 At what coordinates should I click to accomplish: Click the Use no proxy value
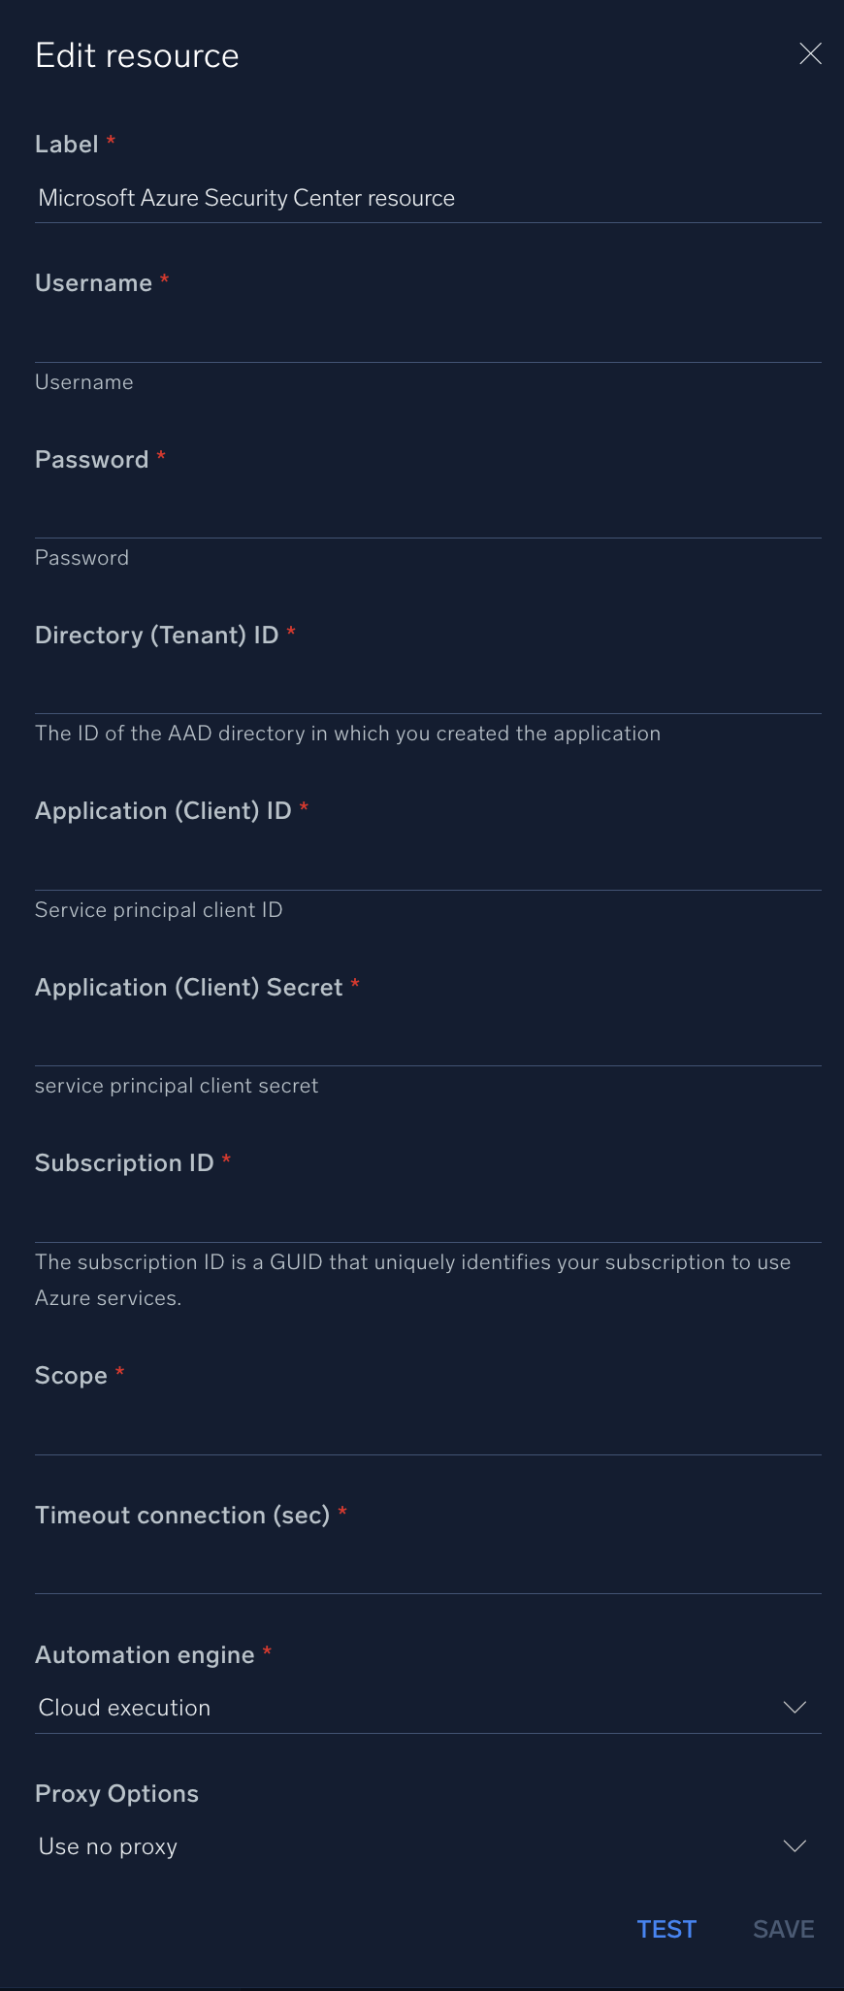click(x=108, y=1845)
